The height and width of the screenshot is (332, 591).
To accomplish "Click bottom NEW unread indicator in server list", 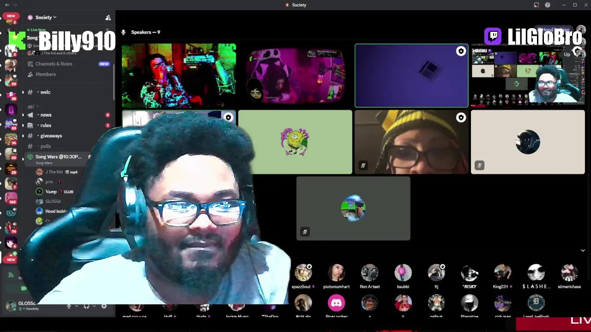I will pyautogui.click(x=11, y=260).
